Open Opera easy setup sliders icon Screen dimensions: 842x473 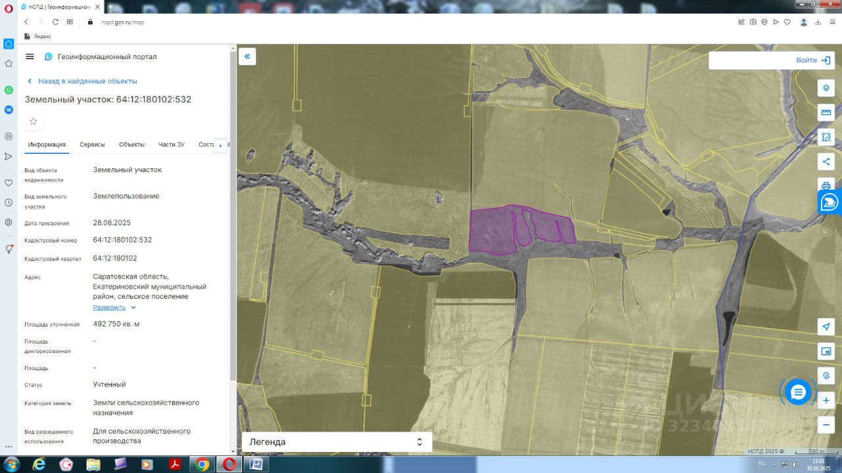[833, 22]
